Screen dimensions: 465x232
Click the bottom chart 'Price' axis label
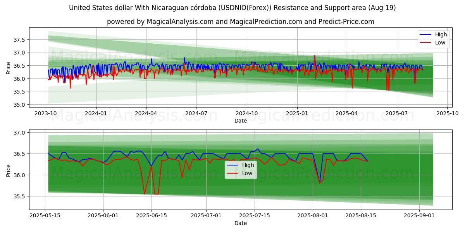coord(9,170)
